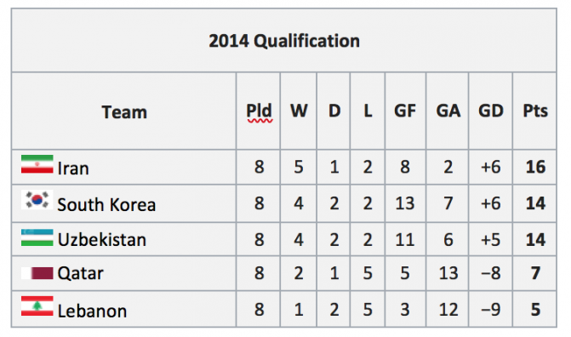Viewport: 571px width, 337px height.
Task: Select the Iran team name
Action: coord(73,168)
